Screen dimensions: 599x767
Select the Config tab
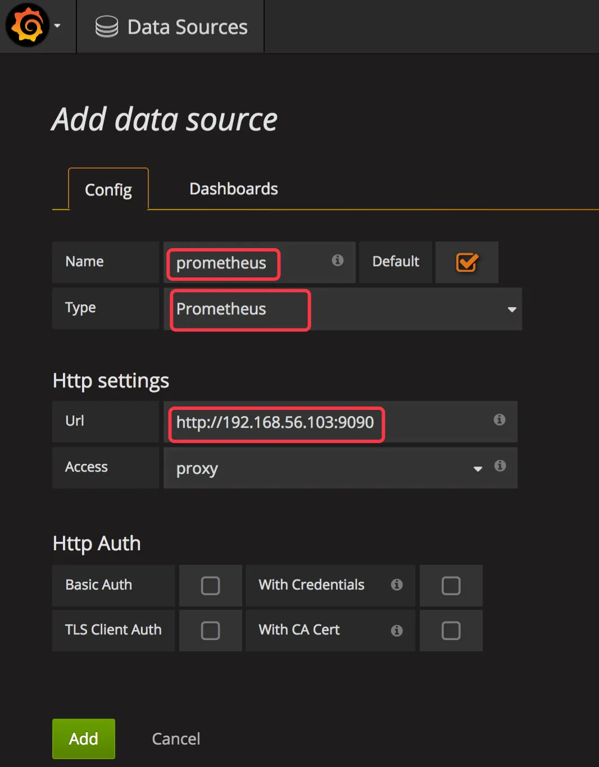[108, 190]
